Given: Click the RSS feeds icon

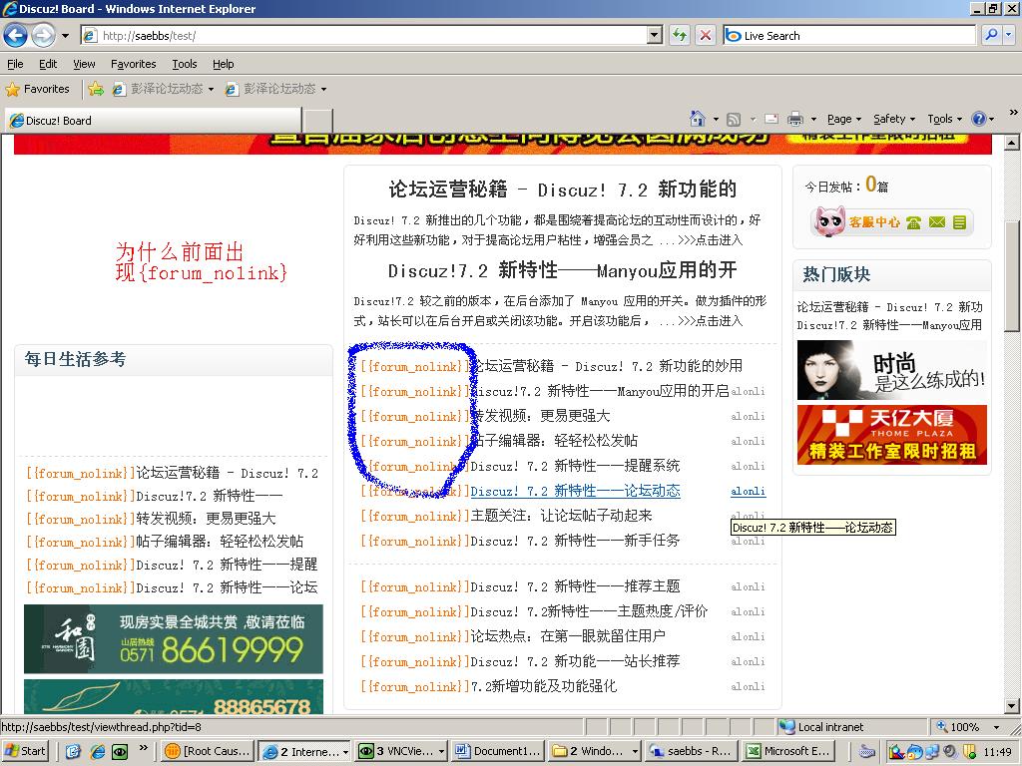Looking at the screenshot, I should point(734,120).
